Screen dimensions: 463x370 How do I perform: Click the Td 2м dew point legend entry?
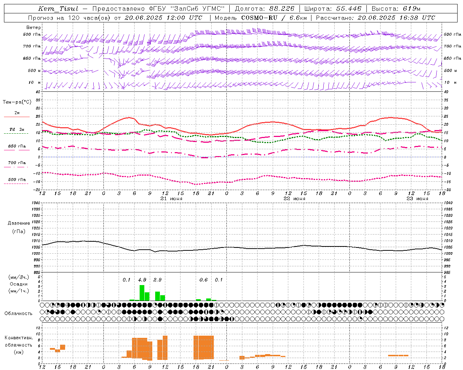click(17, 129)
